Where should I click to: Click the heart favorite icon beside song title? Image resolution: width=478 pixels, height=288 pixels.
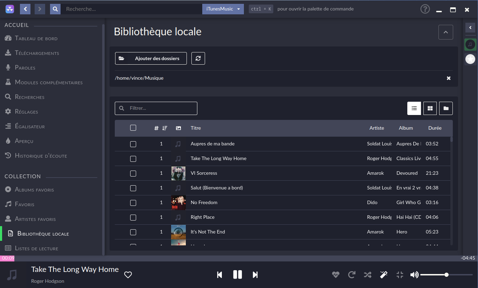tap(128, 275)
